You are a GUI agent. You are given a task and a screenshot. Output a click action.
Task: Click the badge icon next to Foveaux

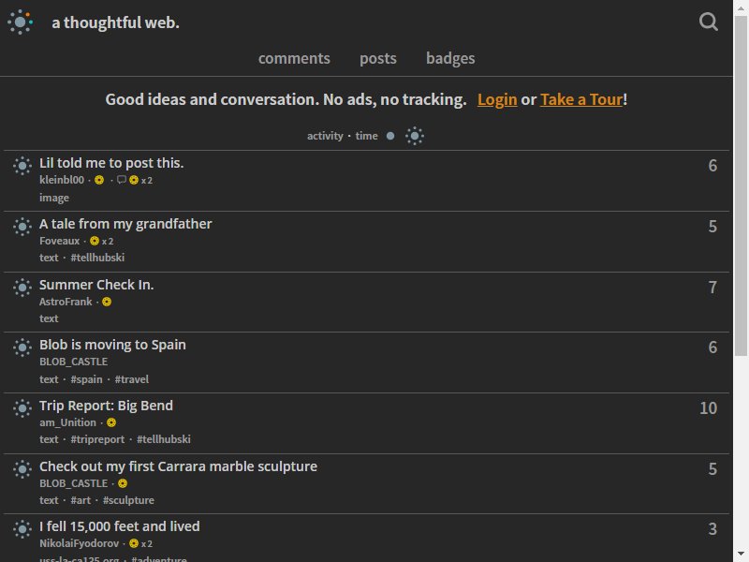point(95,241)
